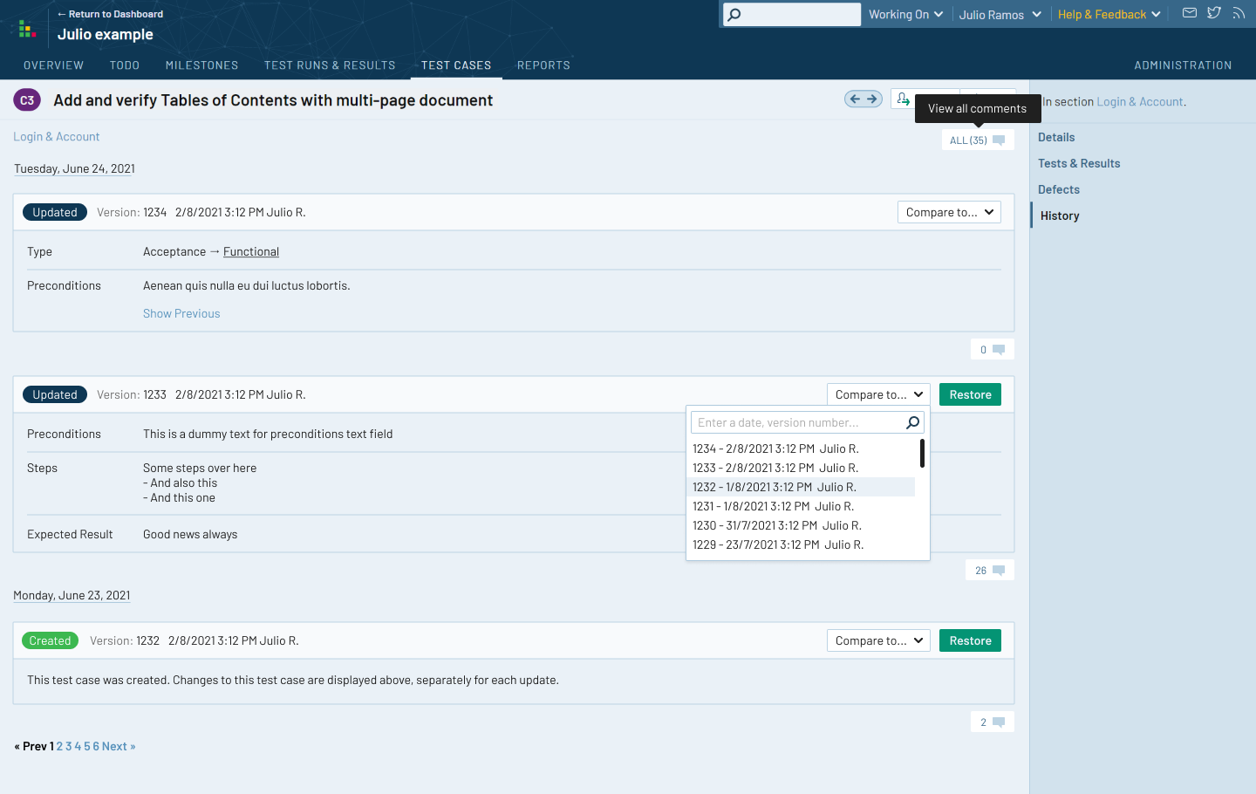
Task: Click the top search input box
Action: pyautogui.click(x=792, y=14)
